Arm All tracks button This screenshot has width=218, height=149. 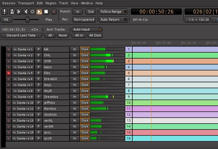pos(50,35)
